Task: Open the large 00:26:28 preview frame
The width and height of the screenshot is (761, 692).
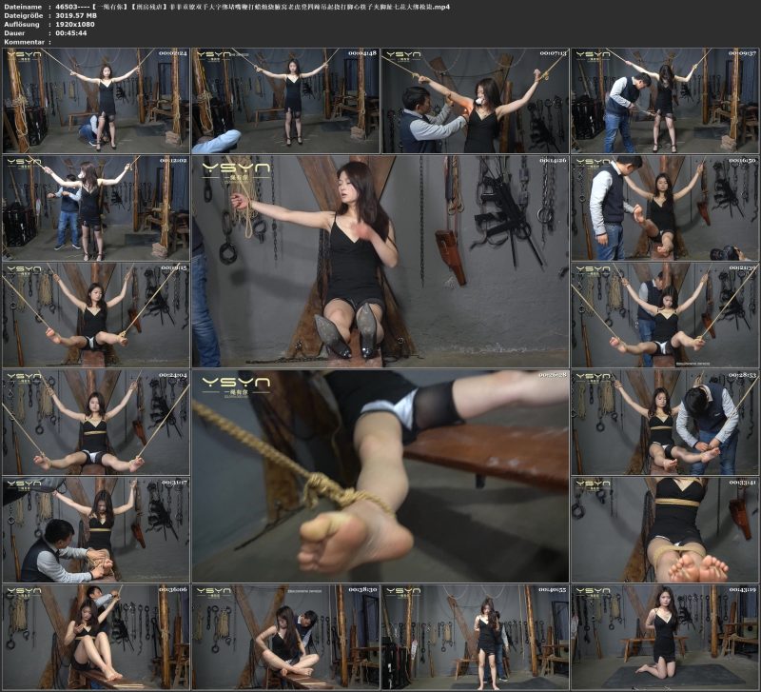Action: pos(380,475)
